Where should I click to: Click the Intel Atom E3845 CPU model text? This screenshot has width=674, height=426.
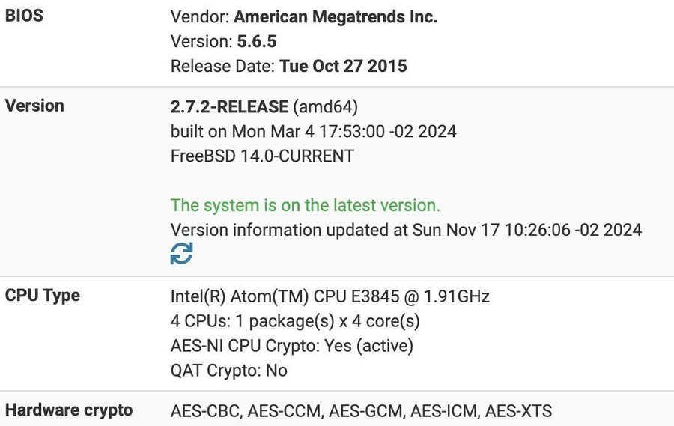[330, 296]
